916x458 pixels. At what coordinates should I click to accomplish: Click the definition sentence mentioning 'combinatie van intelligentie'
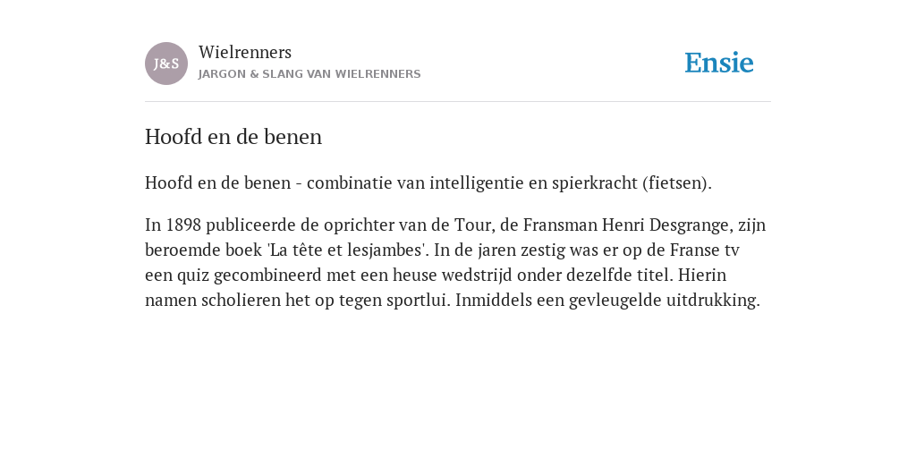[428, 182]
